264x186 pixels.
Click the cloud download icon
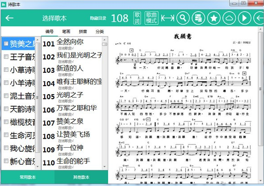tap(229, 18)
